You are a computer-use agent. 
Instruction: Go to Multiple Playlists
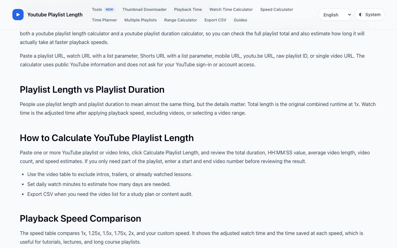(x=141, y=20)
